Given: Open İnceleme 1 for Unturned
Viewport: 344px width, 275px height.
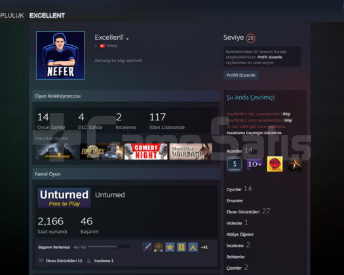Looking at the screenshot, I should point(104,261).
